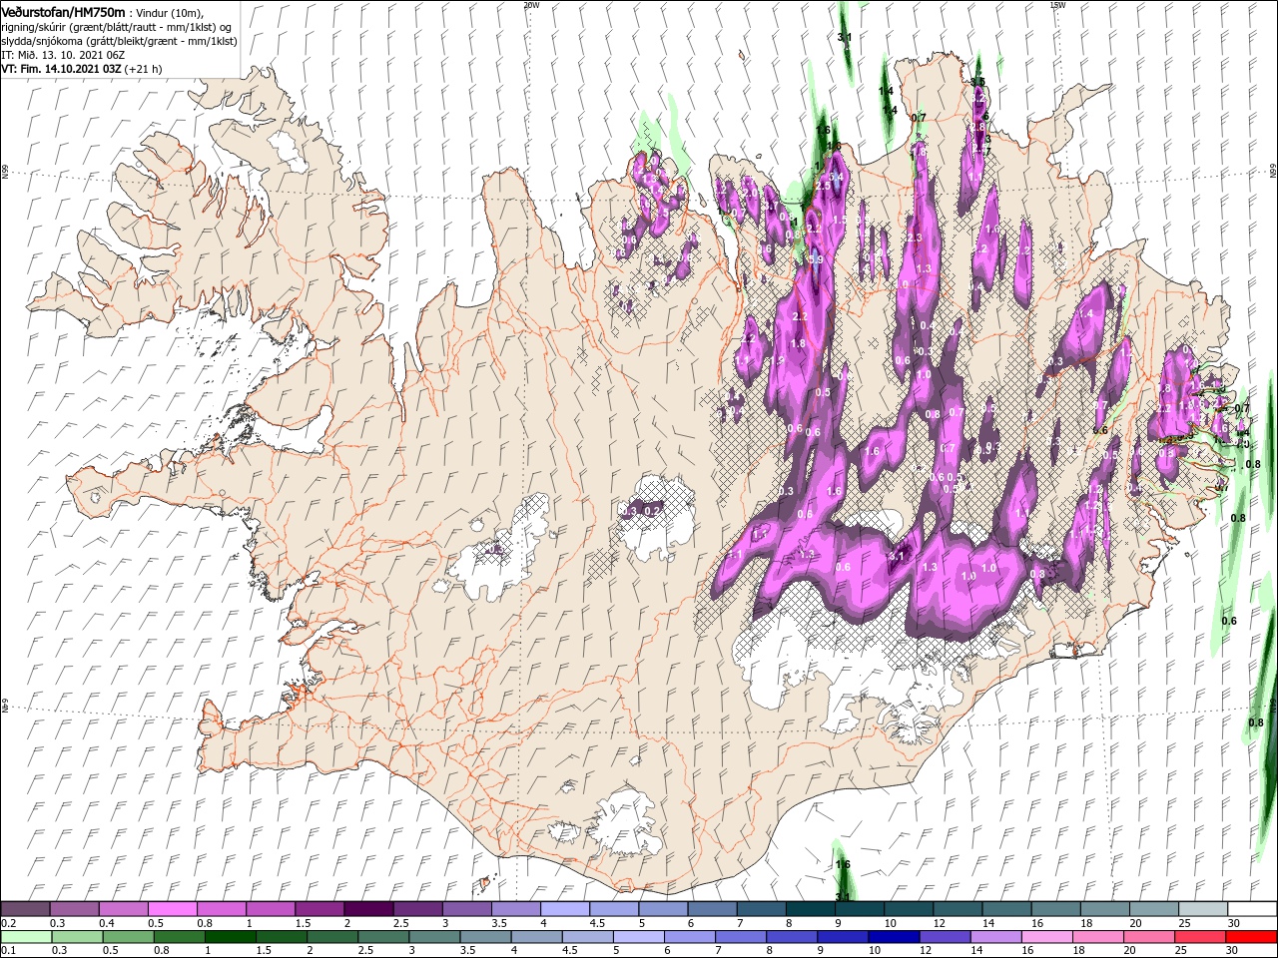The image size is (1278, 958).
Task: Click the '2.5' label on the snow scale
Action: click(401, 923)
